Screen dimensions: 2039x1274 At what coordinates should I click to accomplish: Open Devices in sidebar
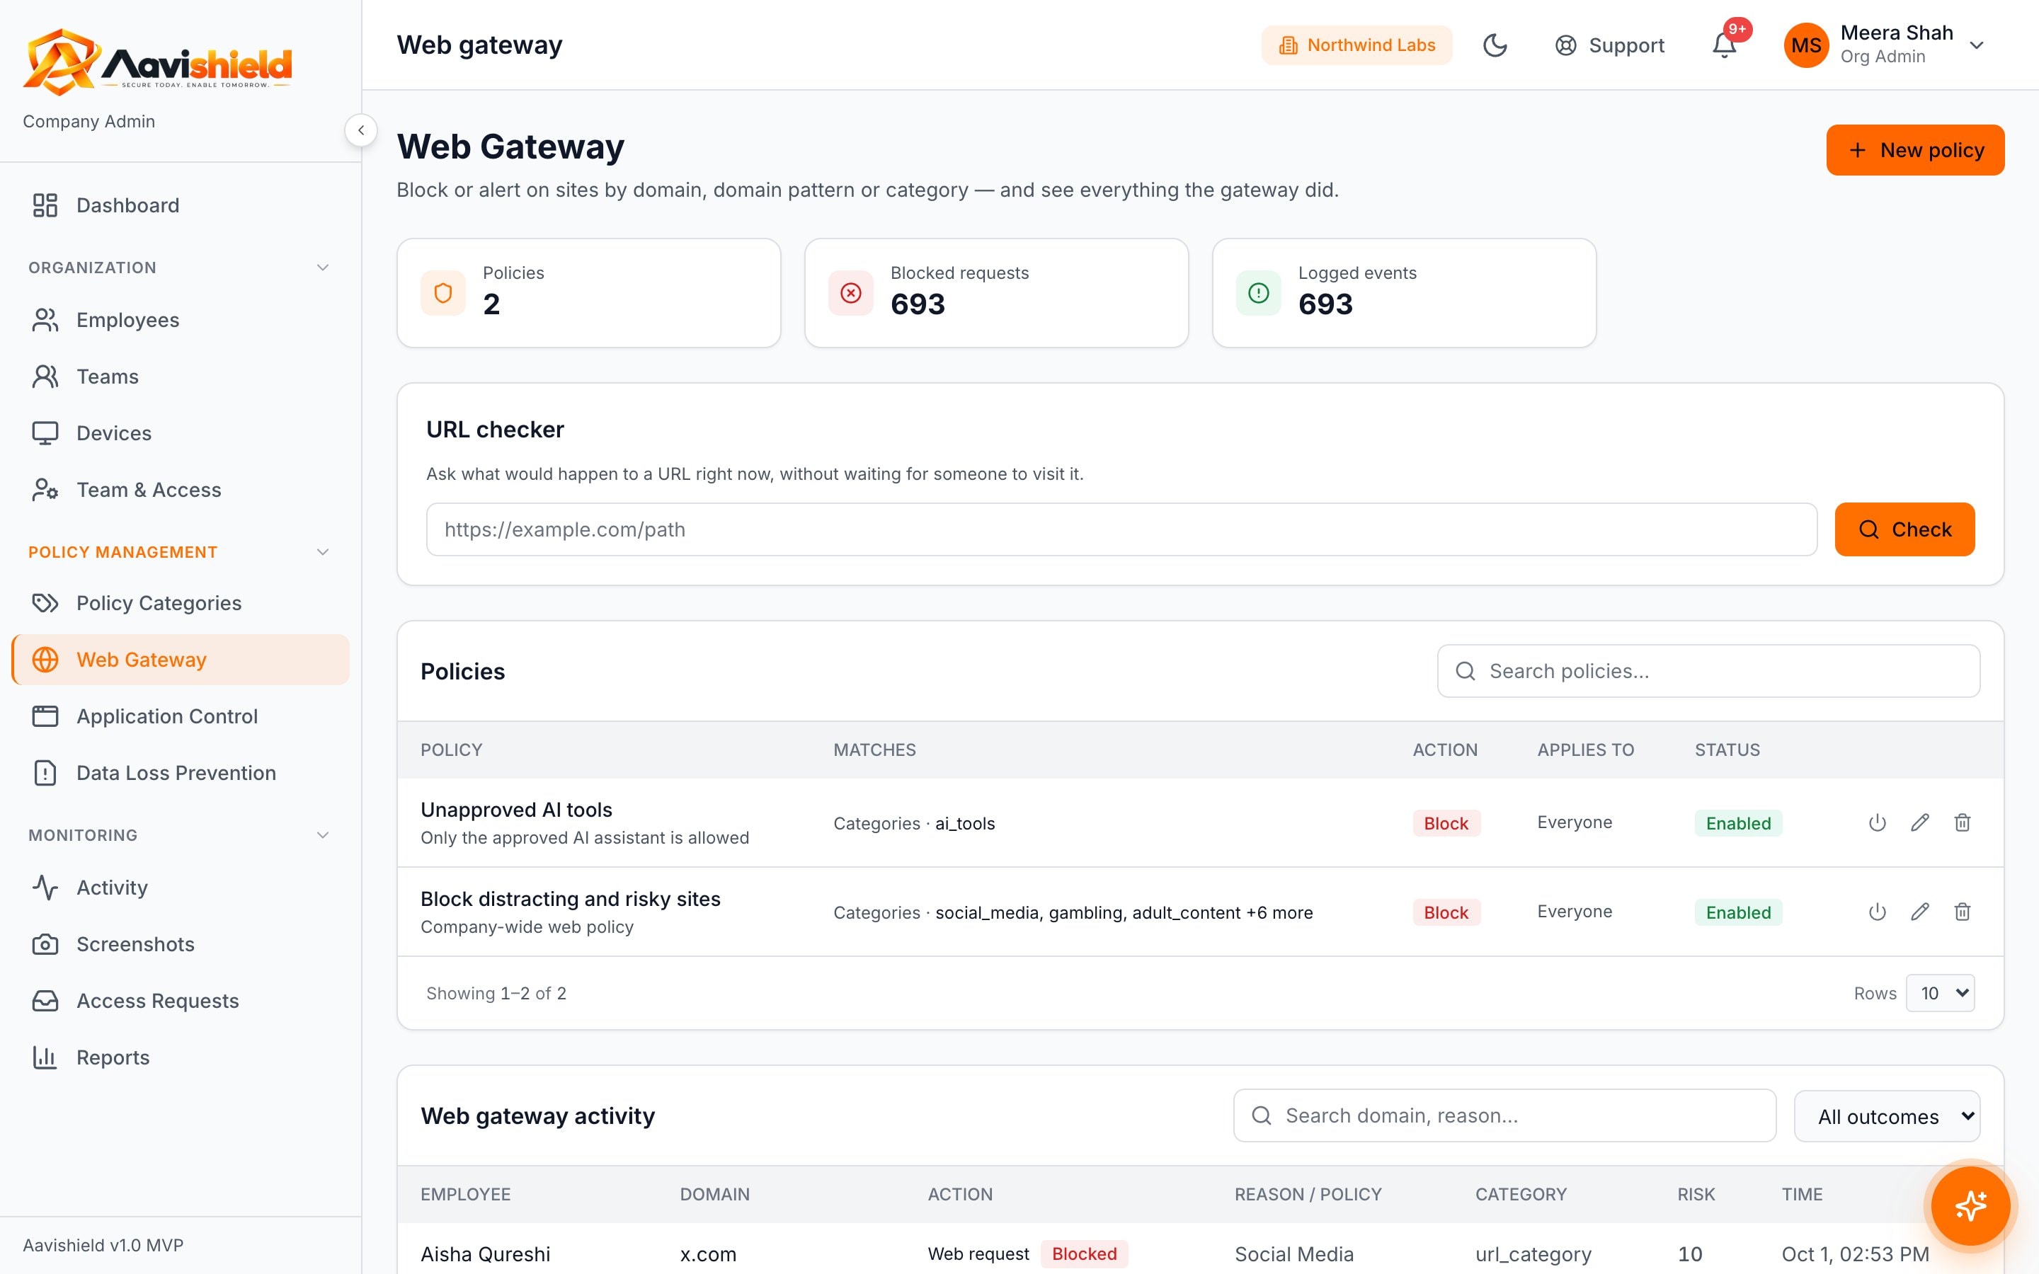pyautogui.click(x=181, y=433)
